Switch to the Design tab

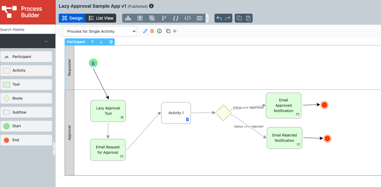(x=72, y=18)
